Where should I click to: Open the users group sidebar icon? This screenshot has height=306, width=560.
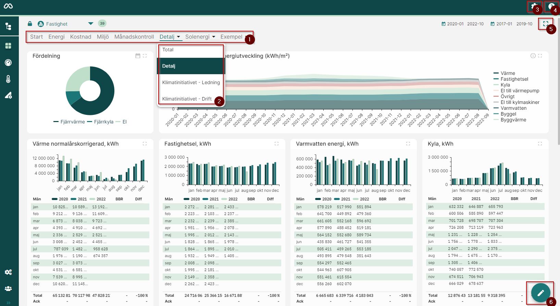[8, 289]
